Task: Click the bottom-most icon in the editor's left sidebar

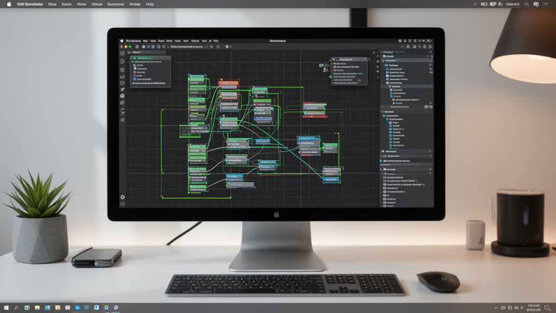Action: pos(122,204)
